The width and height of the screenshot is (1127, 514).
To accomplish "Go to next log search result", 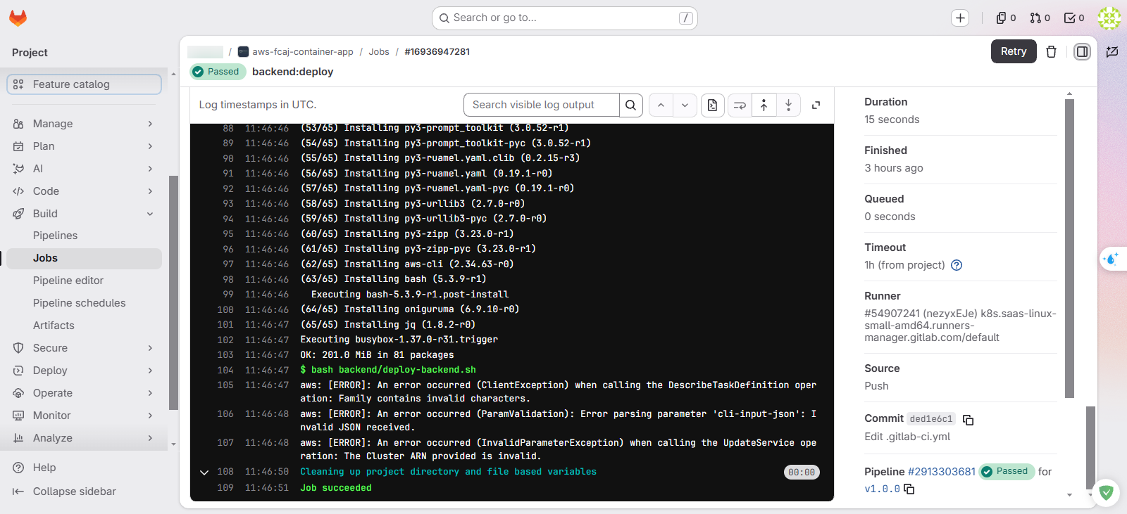I will click(x=685, y=105).
